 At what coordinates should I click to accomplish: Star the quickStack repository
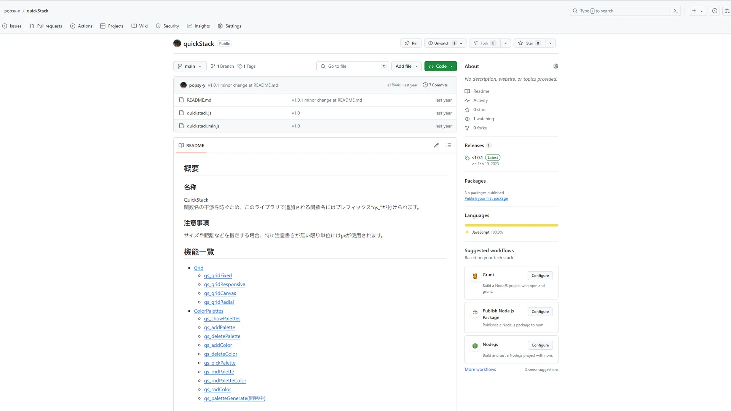[x=529, y=43]
